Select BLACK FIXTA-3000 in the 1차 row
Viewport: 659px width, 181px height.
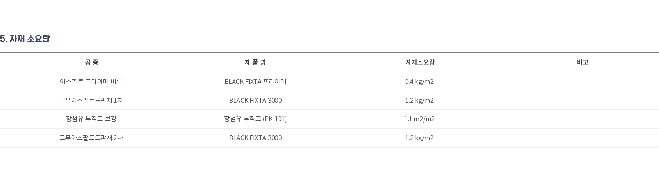coord(255,101)
